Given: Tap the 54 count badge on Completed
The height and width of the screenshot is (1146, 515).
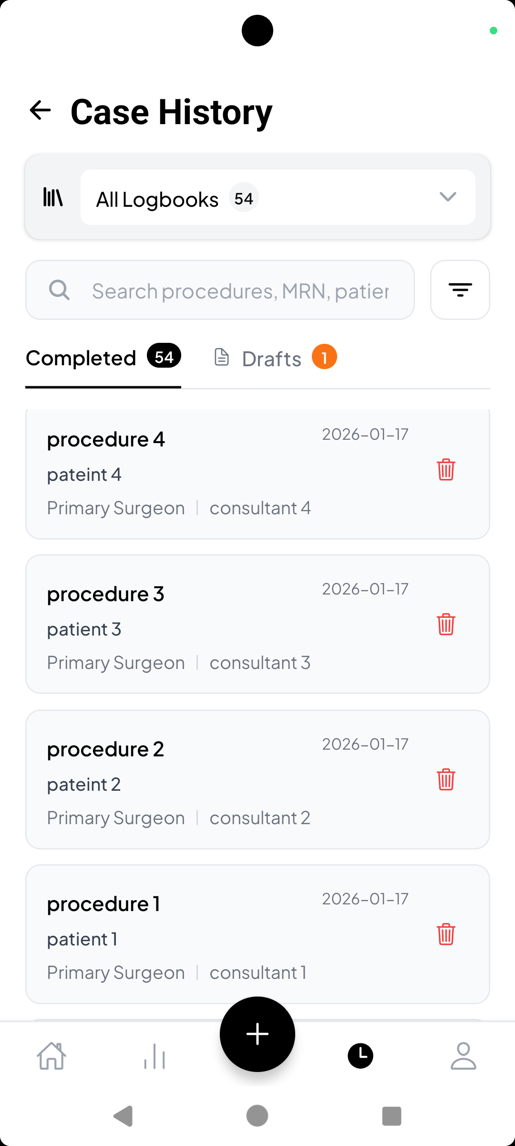Looking at the screenshot, I should pos(164,356).
